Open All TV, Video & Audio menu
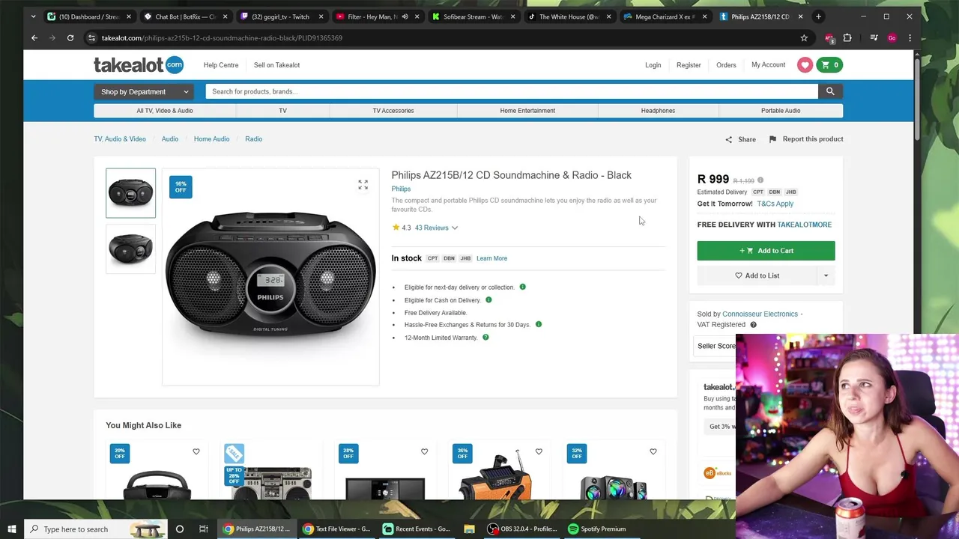The height and width of the screenshot is (539, 959). [165, 111]
